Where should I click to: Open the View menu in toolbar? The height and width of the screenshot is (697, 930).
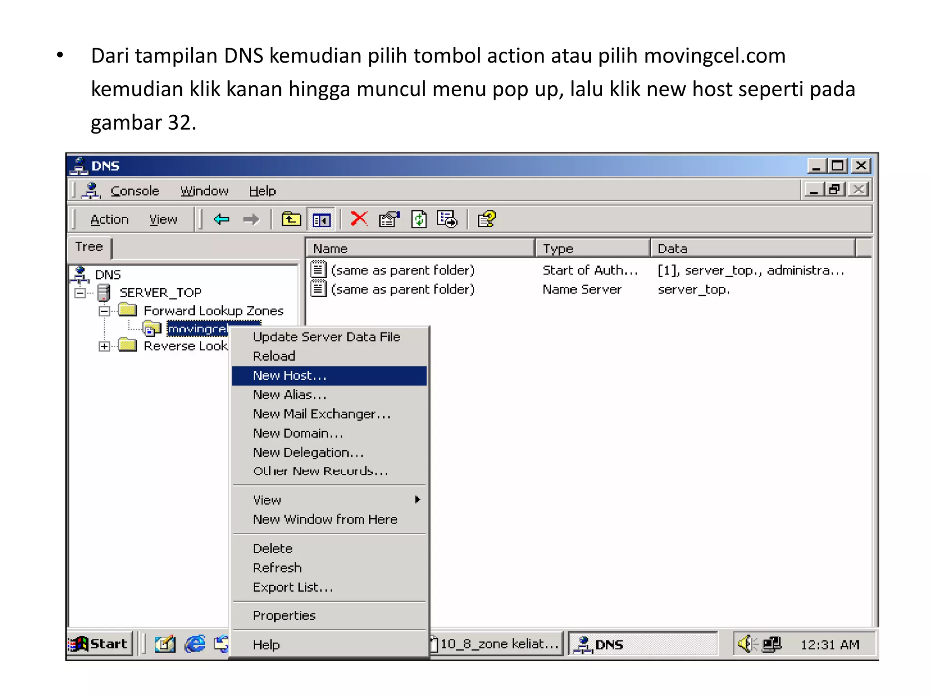163,220
